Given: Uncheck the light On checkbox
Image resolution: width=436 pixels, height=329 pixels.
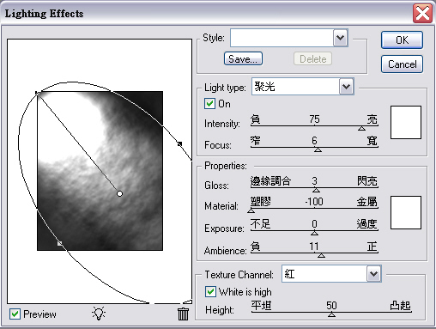Looking at the screenshot, I should click(x=209, y=103).
